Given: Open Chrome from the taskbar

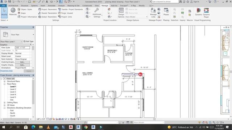Looking at the screenshot, I should 86,127.
